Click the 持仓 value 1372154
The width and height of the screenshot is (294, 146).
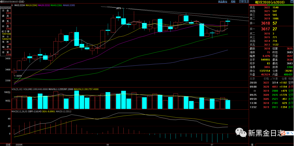pos(265,71)
